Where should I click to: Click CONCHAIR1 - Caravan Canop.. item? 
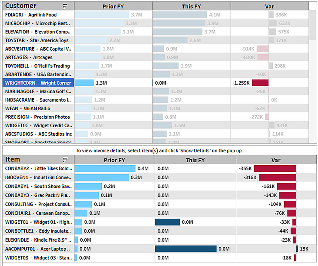(39, 213)
